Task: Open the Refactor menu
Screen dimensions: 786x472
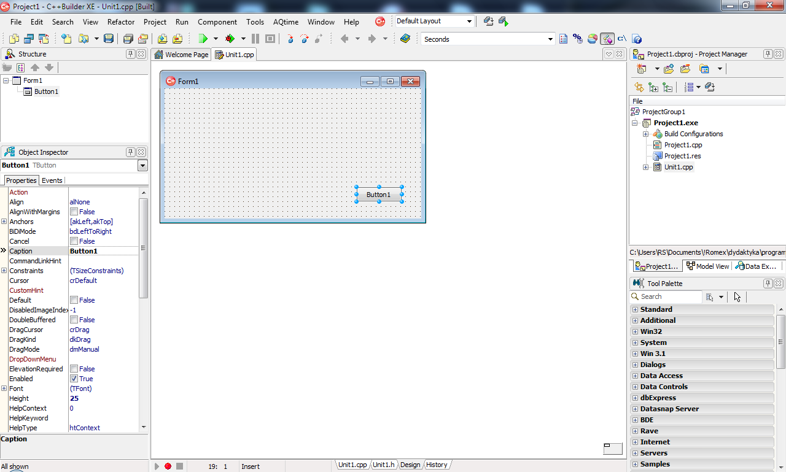Action: coord(121,21)
